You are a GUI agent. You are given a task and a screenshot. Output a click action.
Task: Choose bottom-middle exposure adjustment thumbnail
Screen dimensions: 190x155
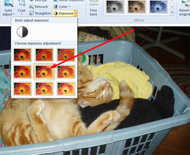pos(44,89)
